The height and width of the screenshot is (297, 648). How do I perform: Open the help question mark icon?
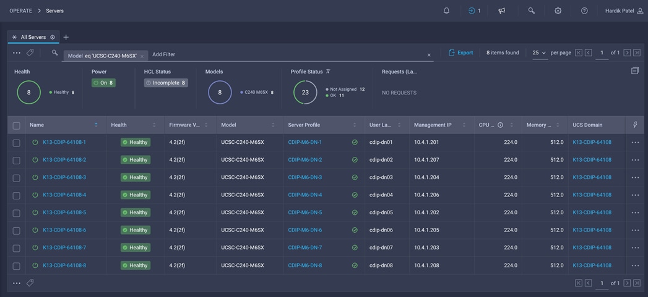click(584, 10)
